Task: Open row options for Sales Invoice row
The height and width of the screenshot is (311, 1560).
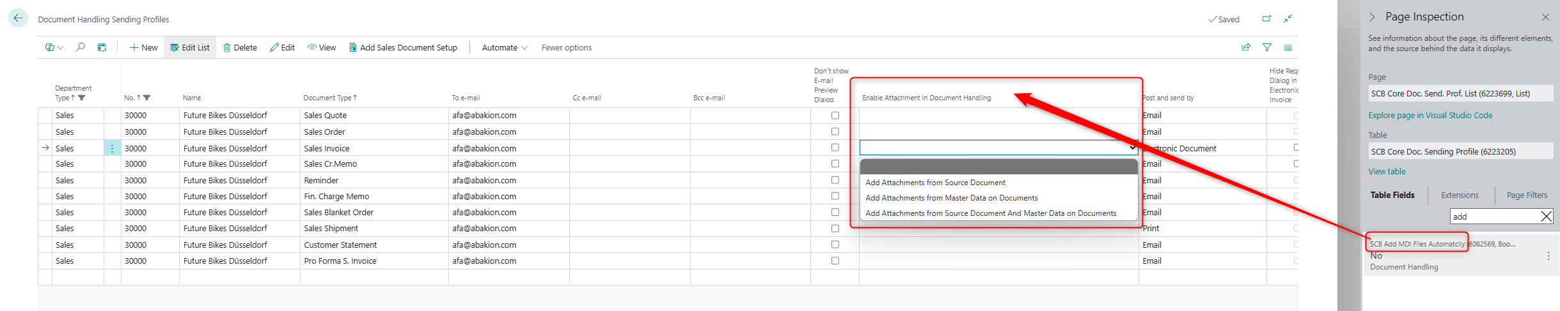Action: point(112,148)
